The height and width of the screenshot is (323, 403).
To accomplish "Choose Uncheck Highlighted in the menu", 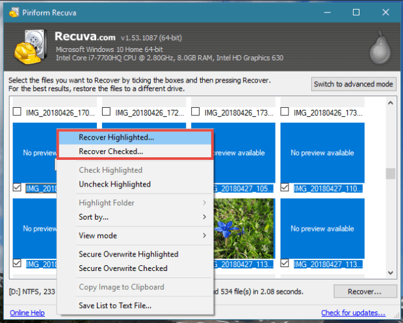I will pyautogui.click(x=114, y=184).
